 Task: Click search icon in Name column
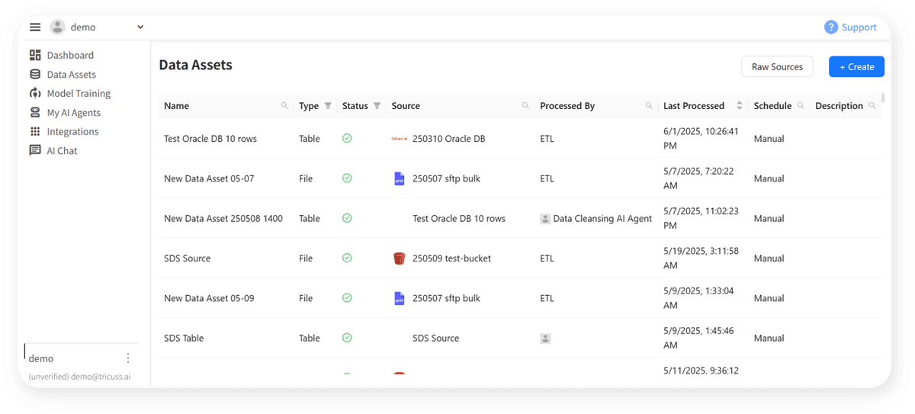(284, 106)
